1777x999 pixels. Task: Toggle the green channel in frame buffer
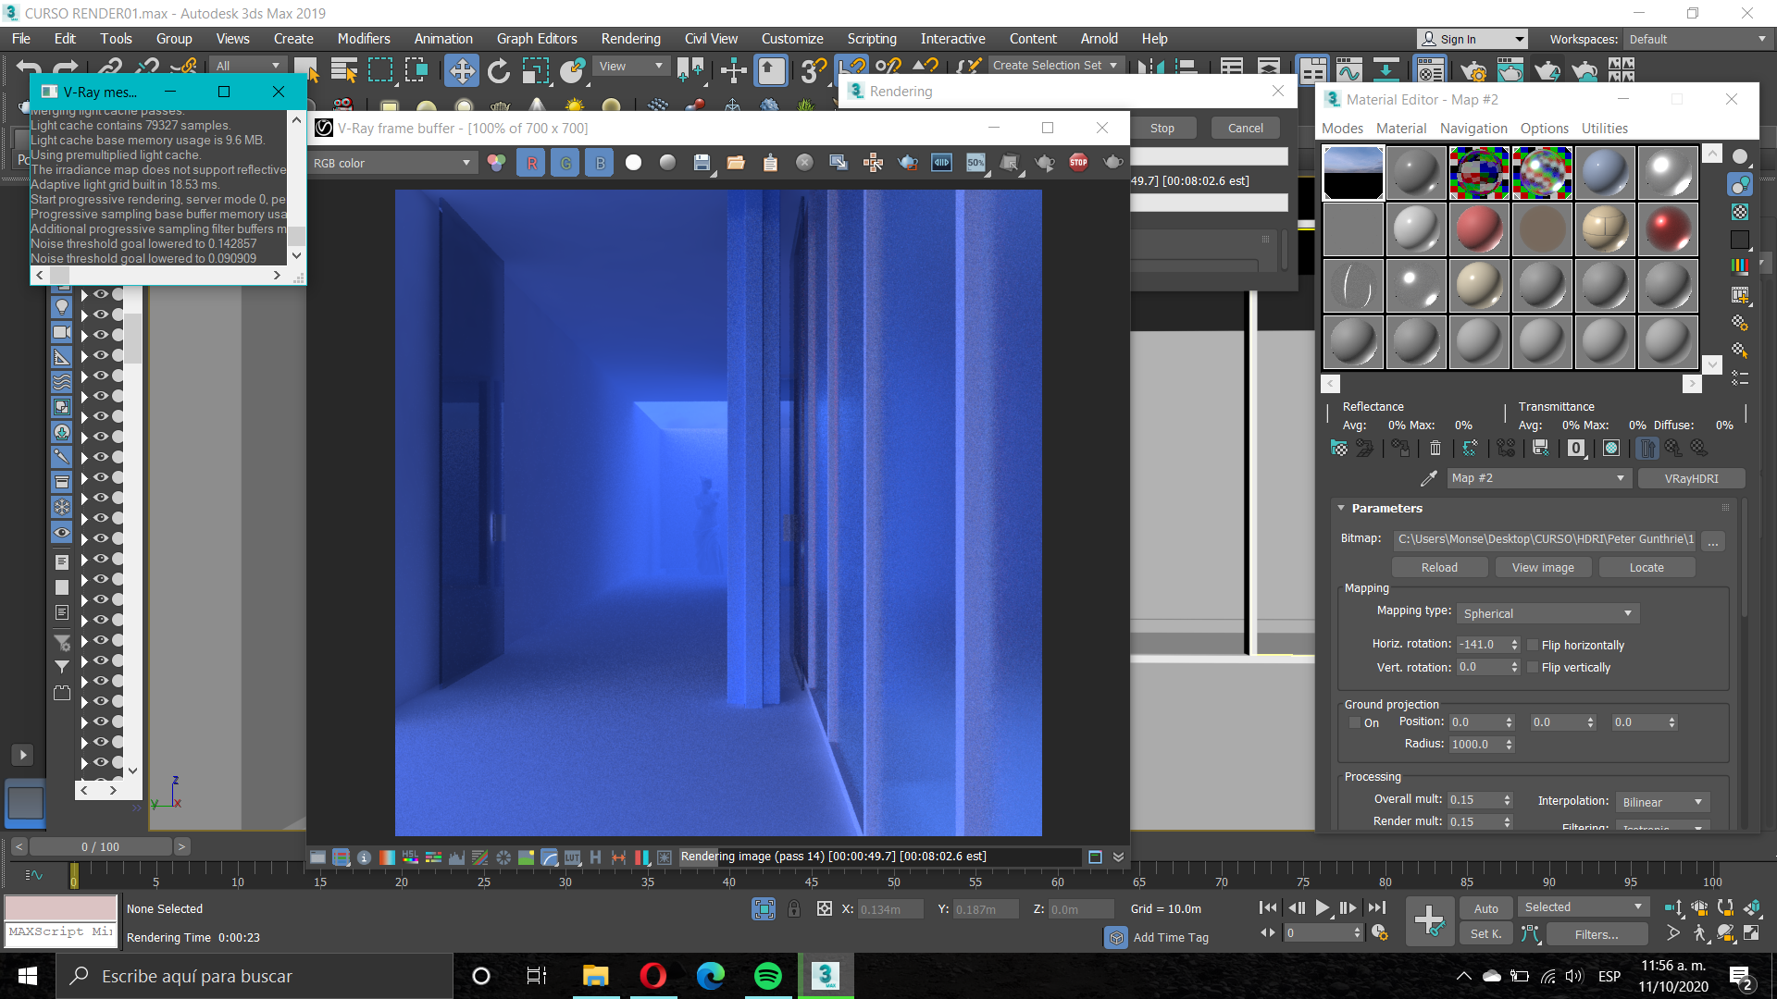565,163
